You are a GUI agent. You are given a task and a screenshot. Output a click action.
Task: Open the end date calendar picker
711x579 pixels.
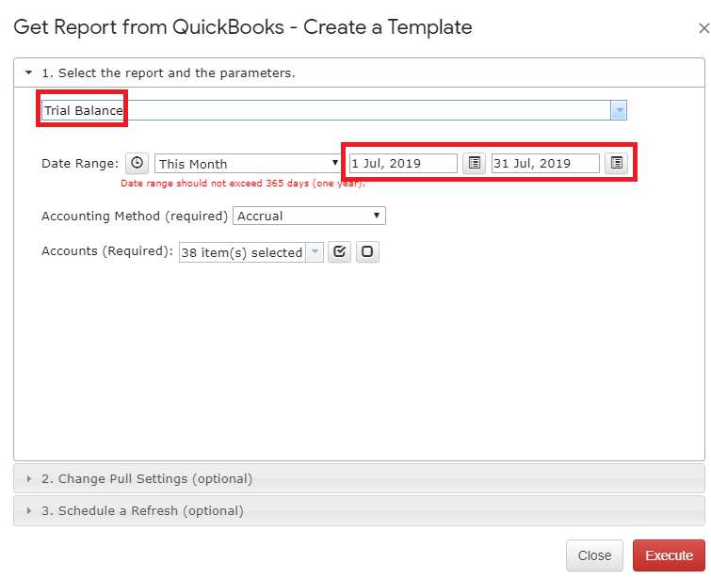pyautogui.click(x=616, y=163)
